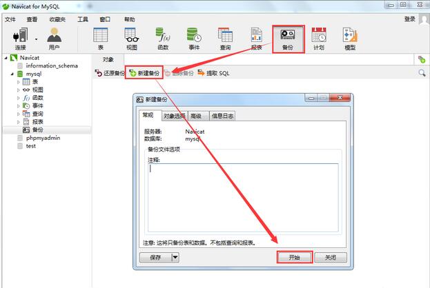Close the 新建备份 dialog with X

pyautogui.click(x=340, y=98)
